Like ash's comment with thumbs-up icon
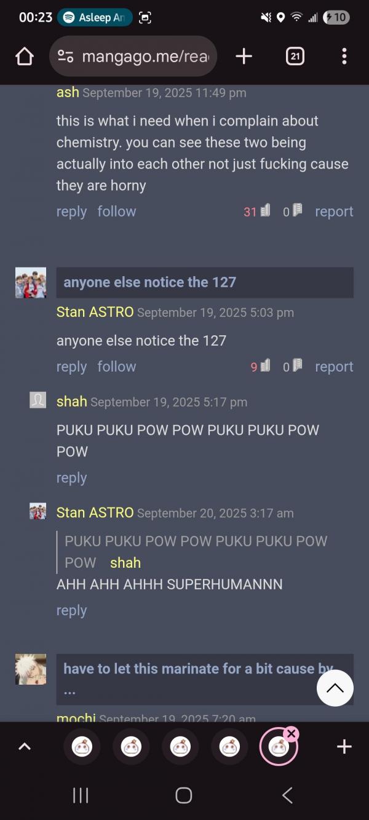Image resolution: width=369 pixels, height=820 pixels. click(x=265, y=211)
